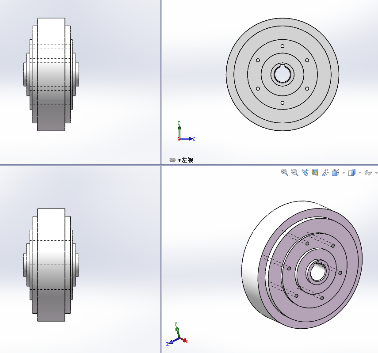
Task: Toggle the Section View tool
Action: pos(315,172)
